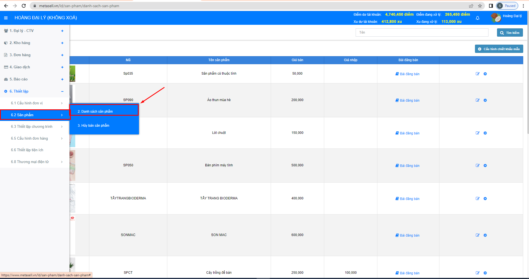Viewport: 529px width, 279px height.
Task: Click the hamburger menu icon in header
Action: click(6, 18)
